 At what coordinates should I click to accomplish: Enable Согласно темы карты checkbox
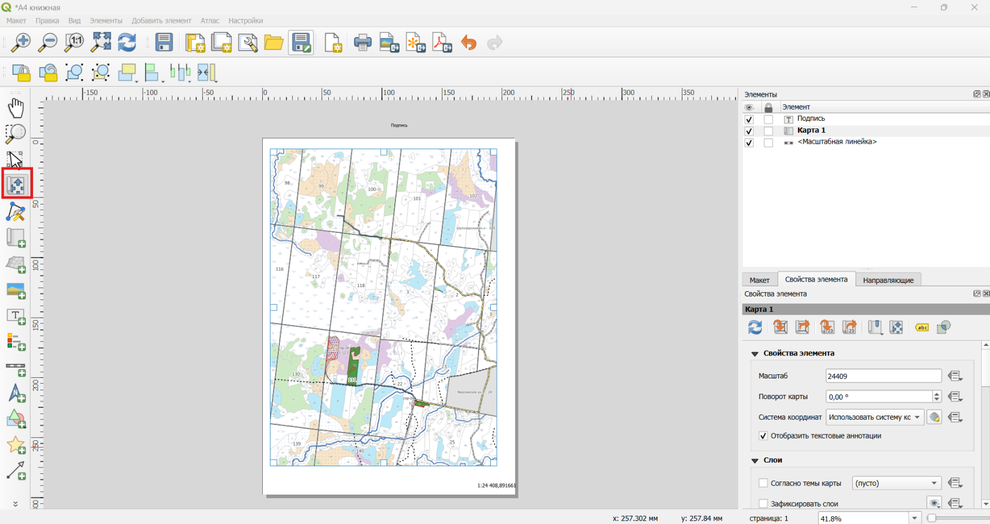(763, 483)
